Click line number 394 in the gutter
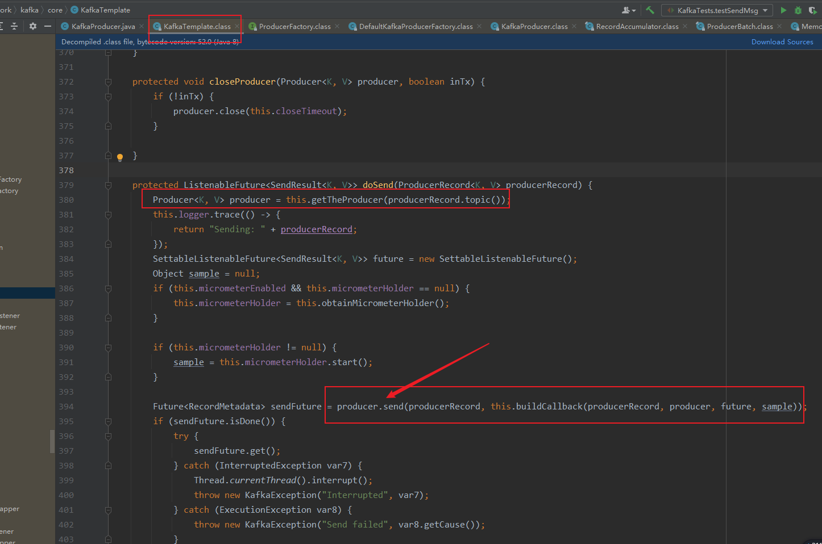 (x=66, y=407)
